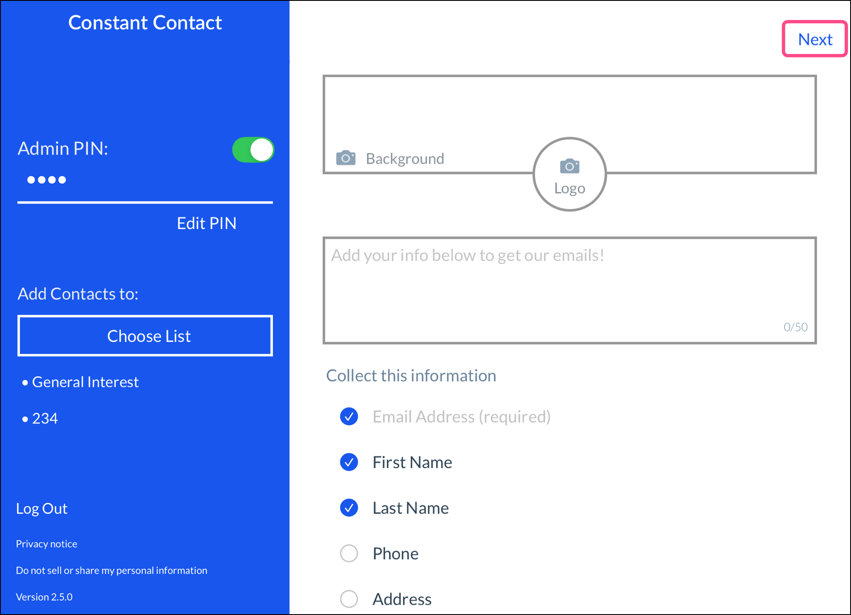Image resolution: width=851 pixels, height=615 pixels.
Task: Select the 234 list item
Action: point(45,419)
